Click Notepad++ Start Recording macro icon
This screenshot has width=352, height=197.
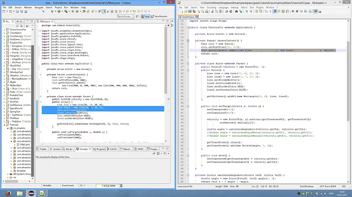(293, 11)
